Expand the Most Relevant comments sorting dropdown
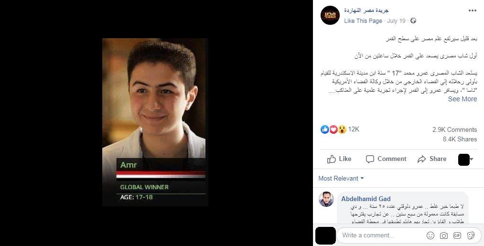484x246 pixels. pos(341,178)
